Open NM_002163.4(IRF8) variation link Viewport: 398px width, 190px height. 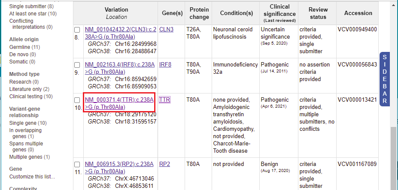click(x=119, y=68)
